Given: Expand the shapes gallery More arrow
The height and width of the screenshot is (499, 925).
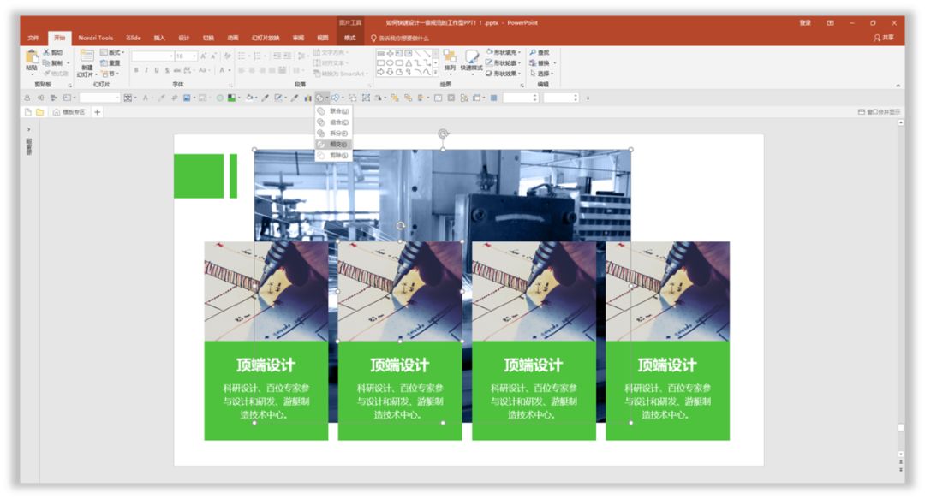Looking at the screenshot, I should click(x=435, y=73).
